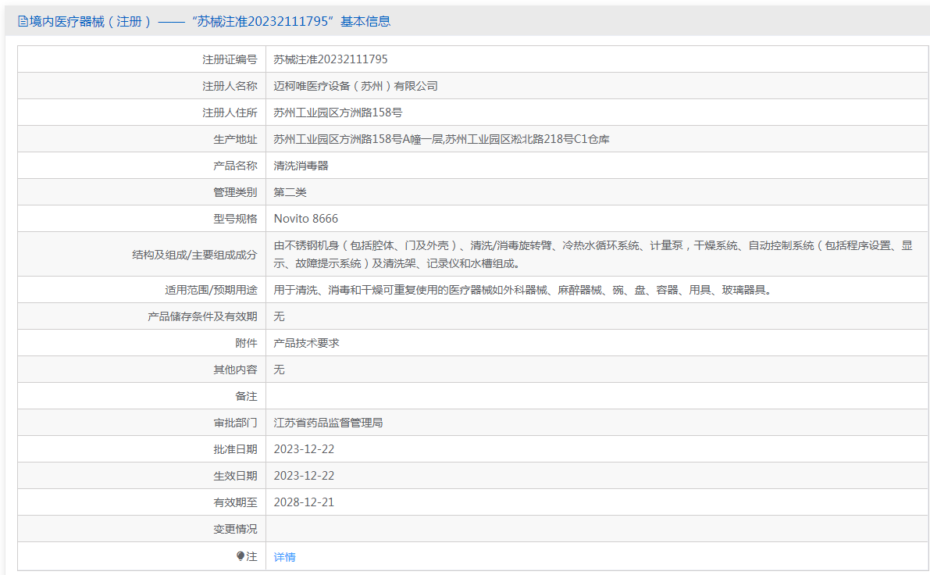Click product name value 清洗消毒器

[x=301, y=166]
